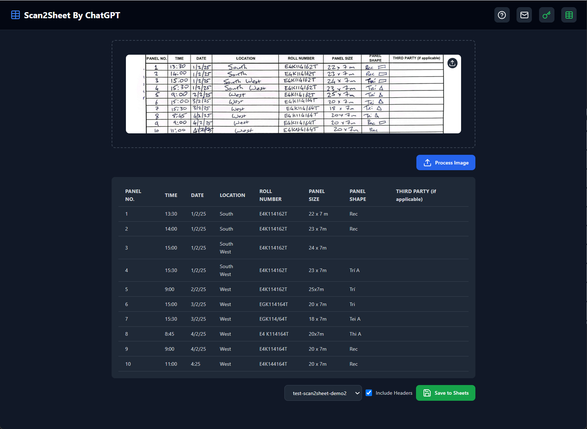Click the scanned table image thumbnail

pos(286,94)
